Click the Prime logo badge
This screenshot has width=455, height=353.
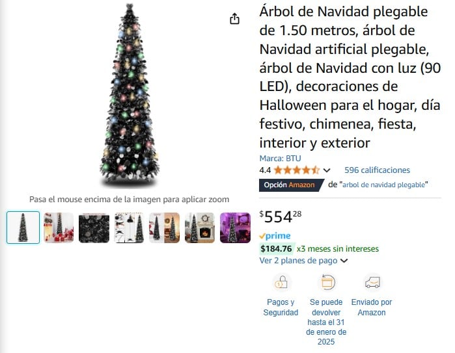275,236
